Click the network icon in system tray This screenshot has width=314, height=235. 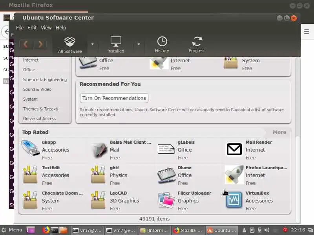(259, 230)
